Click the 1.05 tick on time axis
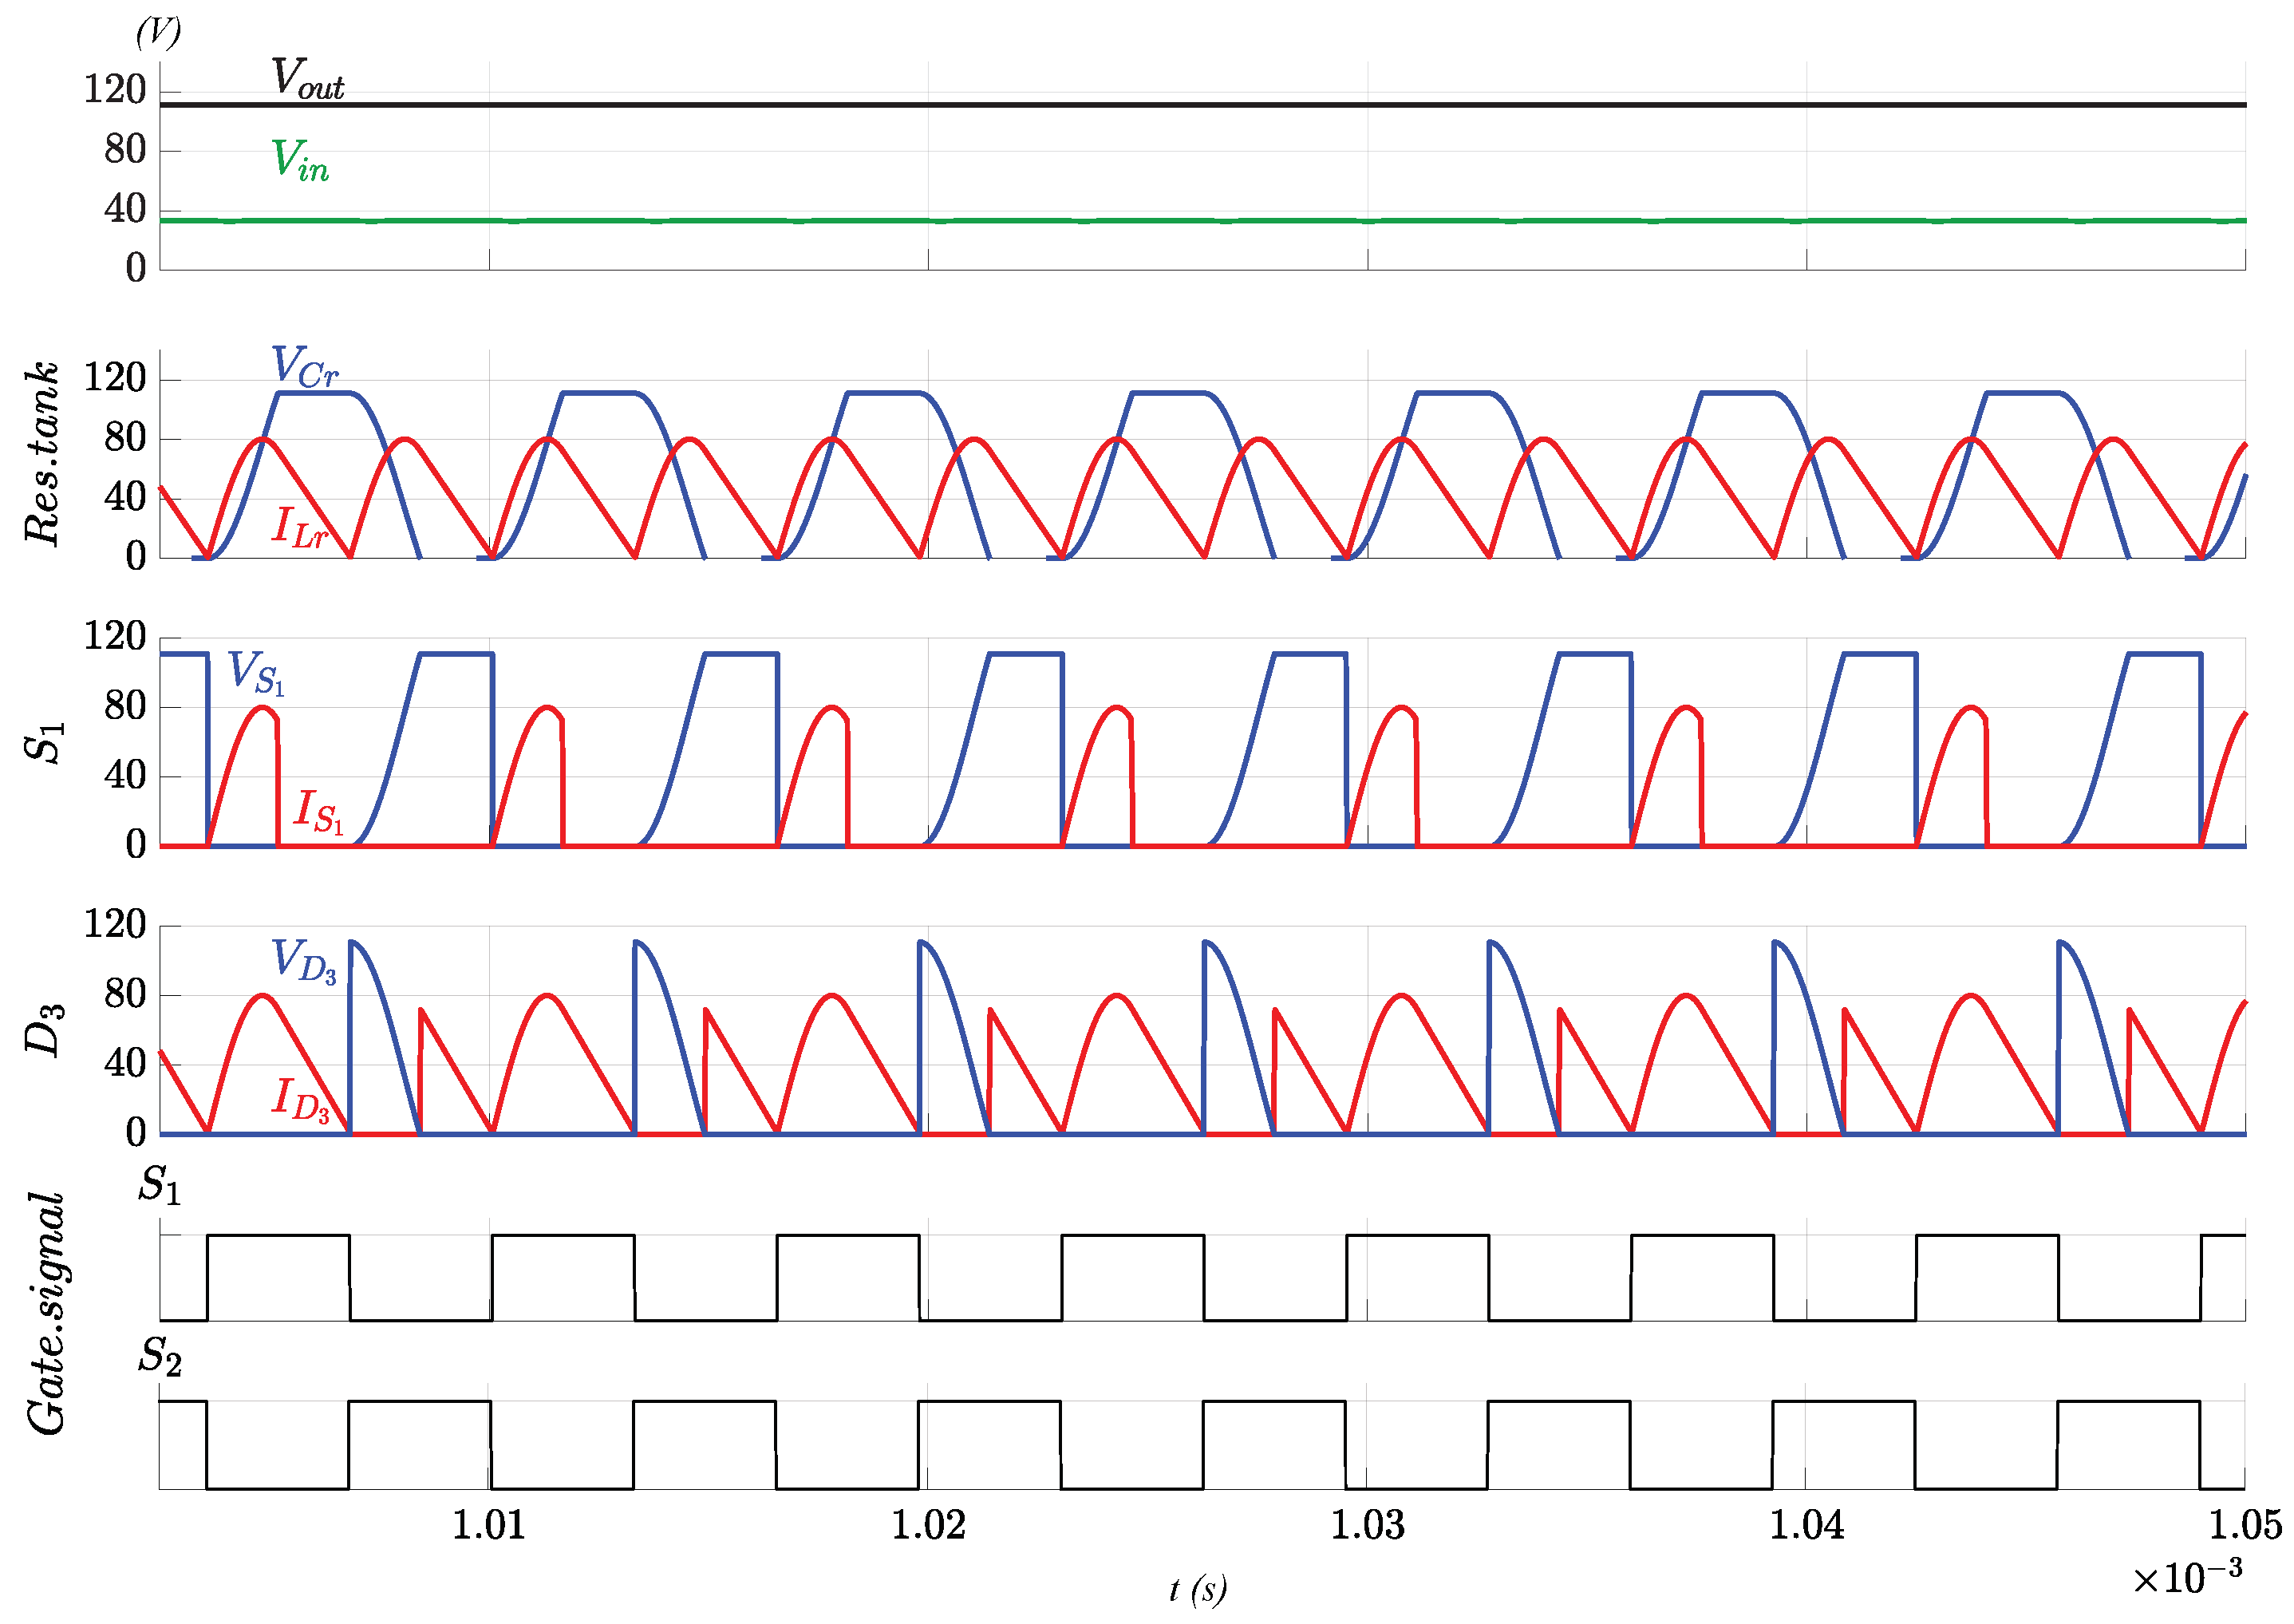This screenshot has width=2294, height=1624. point(2245,1526)
